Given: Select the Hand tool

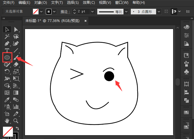Looking at the screenshot, I should click(7, 121).
